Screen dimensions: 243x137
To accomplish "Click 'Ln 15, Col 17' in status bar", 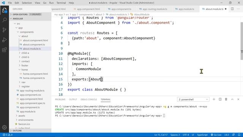I will [x=161, y=135].
